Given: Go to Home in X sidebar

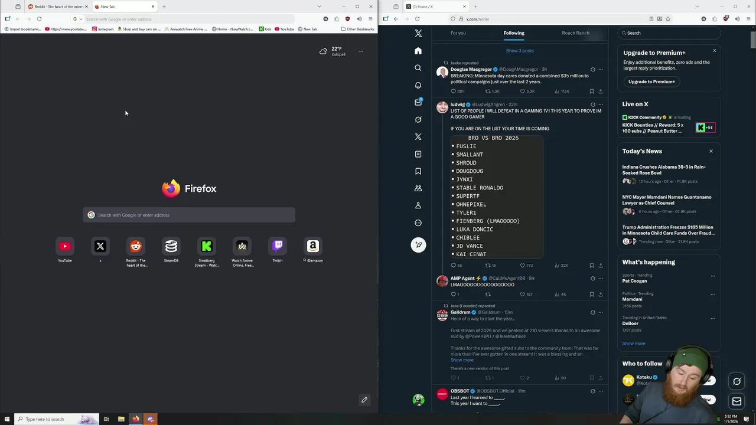Looking at the screenshot, I should (x=418, y=51).
